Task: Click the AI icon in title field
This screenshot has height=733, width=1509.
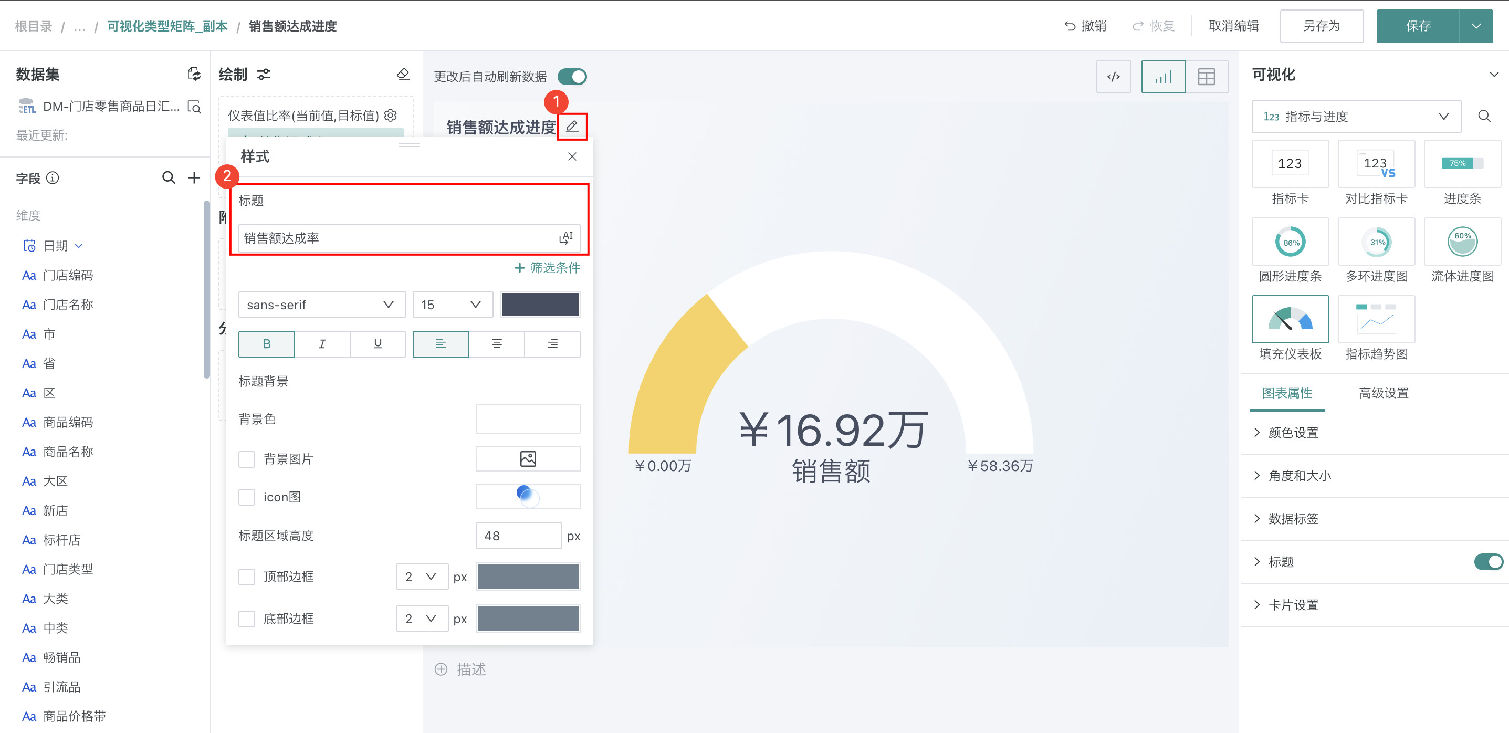Action: pyautogui.click(x=565, y=238)
